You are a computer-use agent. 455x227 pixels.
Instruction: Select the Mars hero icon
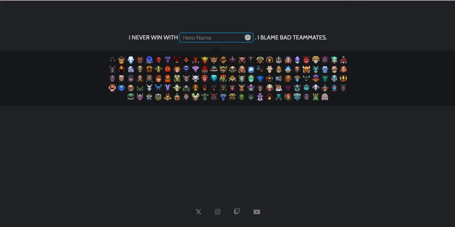pyautogui.click(x=168, y=78)
